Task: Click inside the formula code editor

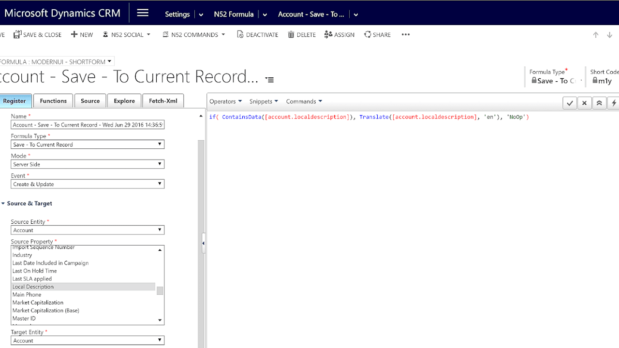Action: [413, 230]
